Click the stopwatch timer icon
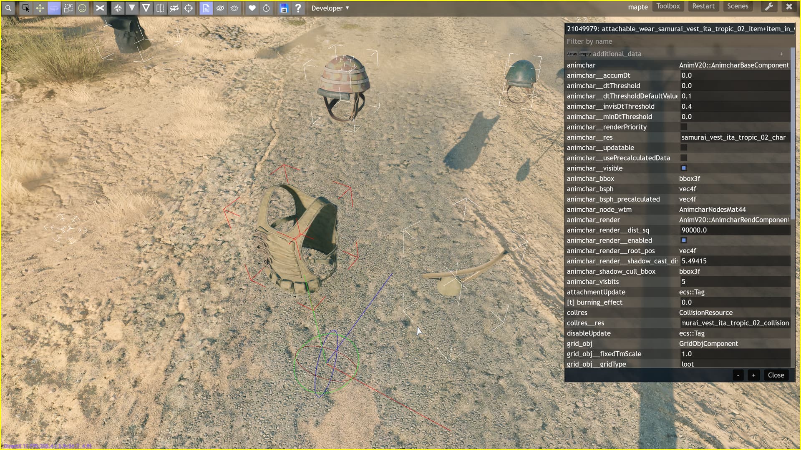The image size is (801, 450). click(266, 8)
